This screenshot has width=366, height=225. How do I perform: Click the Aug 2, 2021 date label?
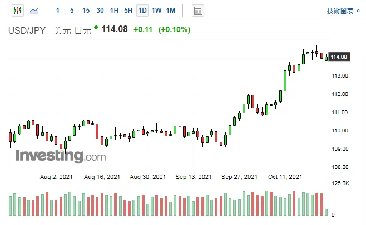pos(56,177)
